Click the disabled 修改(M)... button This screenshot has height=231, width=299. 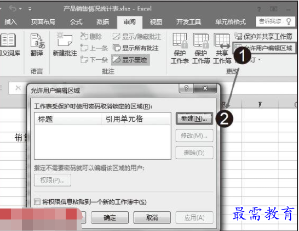(x=194, y=136)
